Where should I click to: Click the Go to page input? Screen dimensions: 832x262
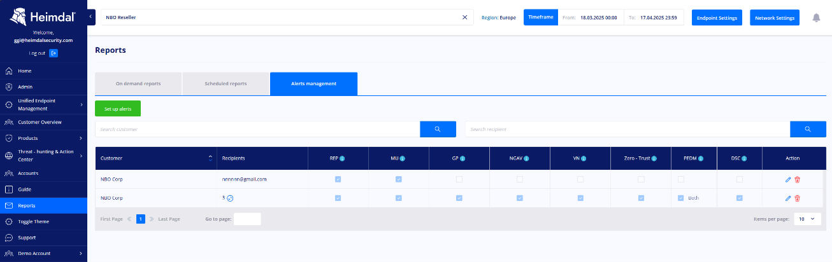pos(247,219)
